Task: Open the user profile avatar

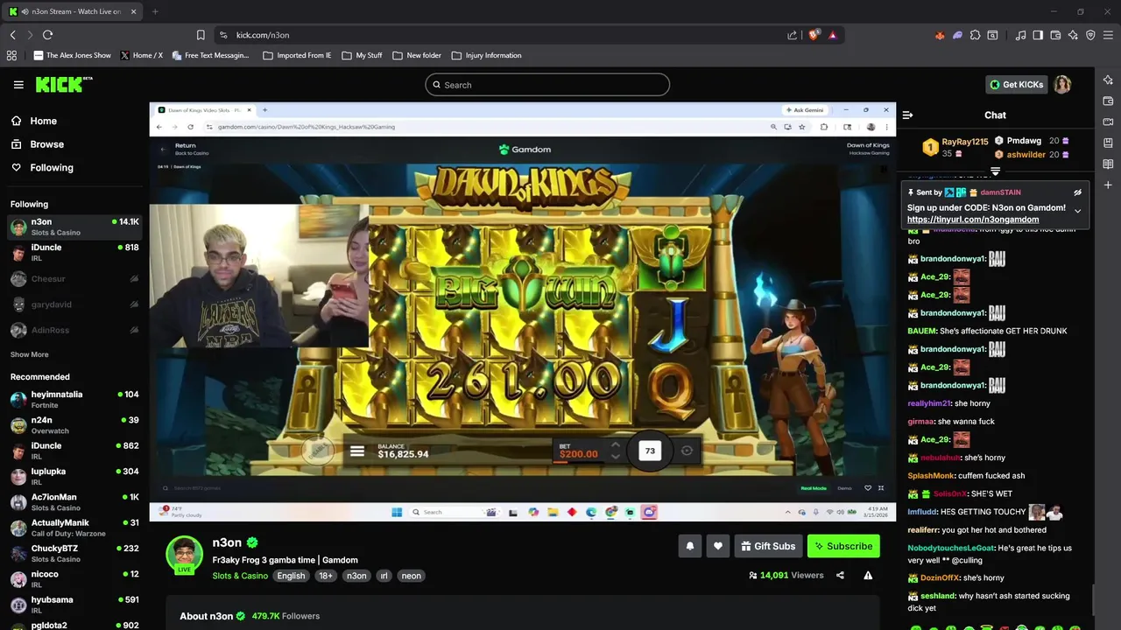Action: point(1062,84)
